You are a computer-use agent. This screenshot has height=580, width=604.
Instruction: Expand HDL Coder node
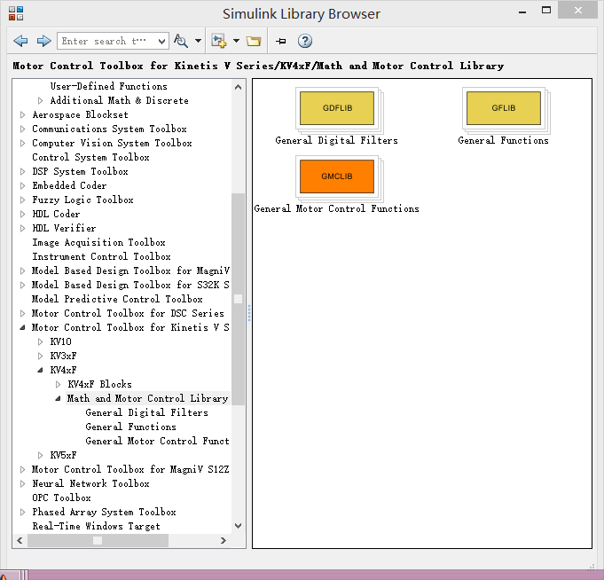(x=22, y=214)
